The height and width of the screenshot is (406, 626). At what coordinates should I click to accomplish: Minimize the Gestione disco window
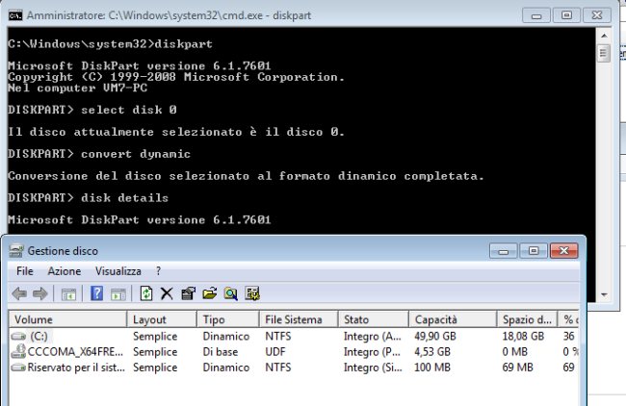tap(504, 251)
